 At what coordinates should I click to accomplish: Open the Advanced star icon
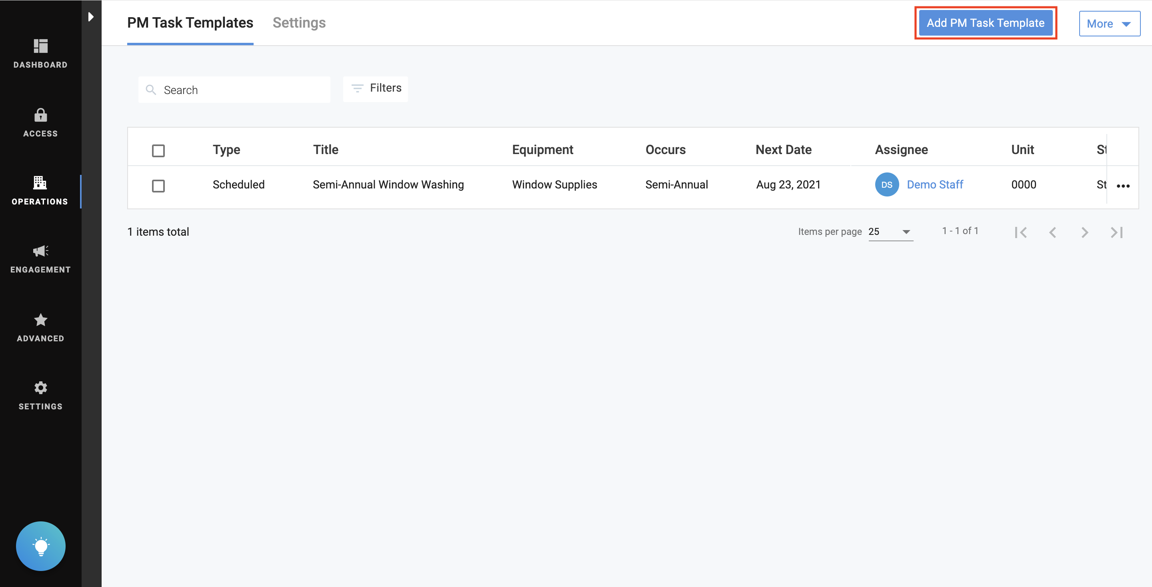coord(40,320)
